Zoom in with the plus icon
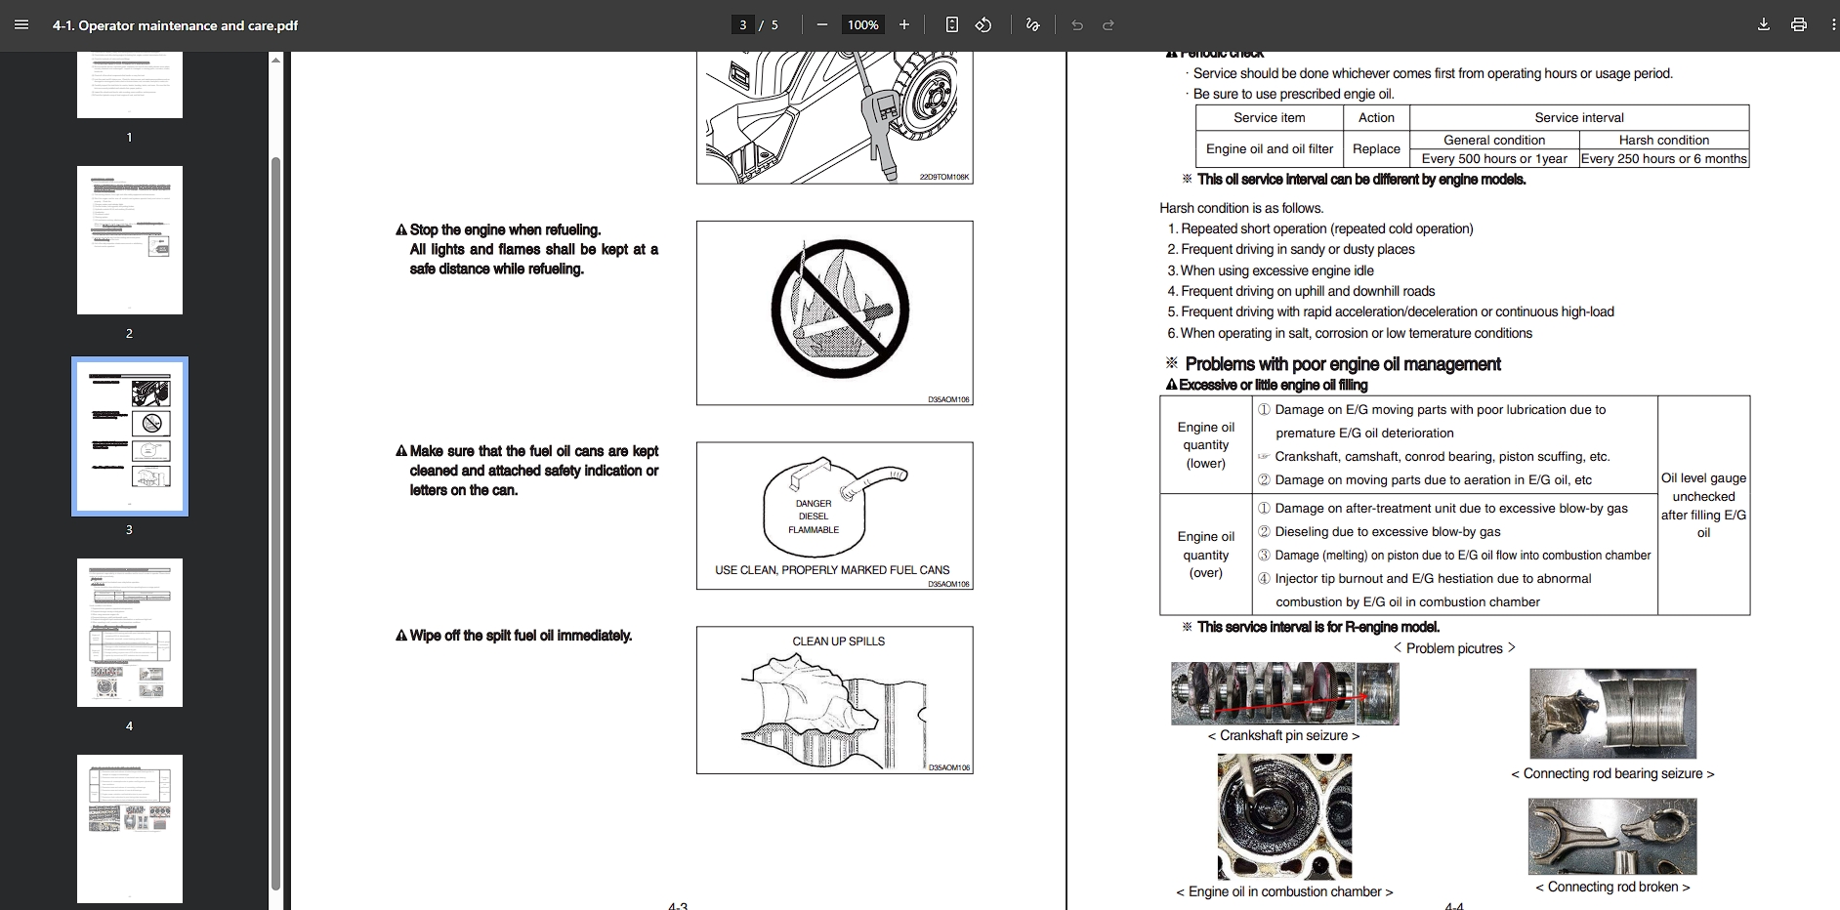Image resolution: width=1840 pixels, height=910 pixels. click(x=903, y=24)
